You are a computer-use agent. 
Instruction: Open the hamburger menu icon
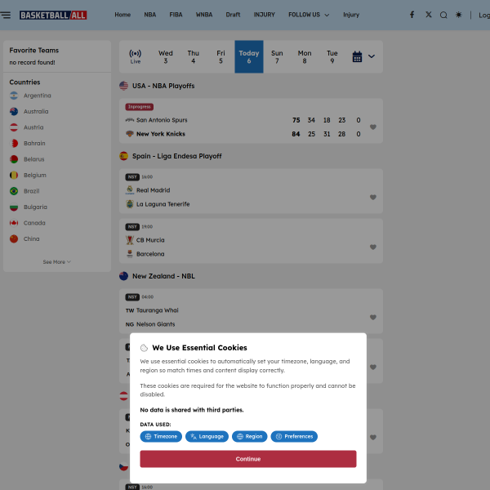(6, 15)
